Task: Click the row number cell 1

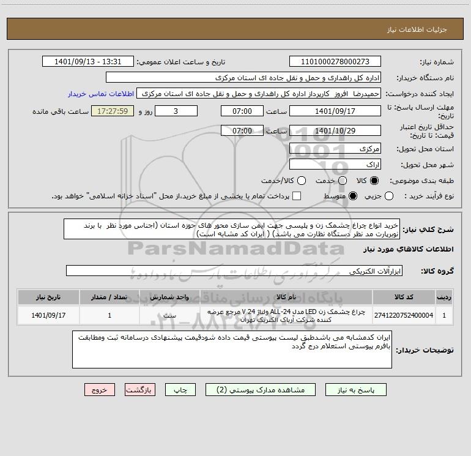Action: (444, 315)
